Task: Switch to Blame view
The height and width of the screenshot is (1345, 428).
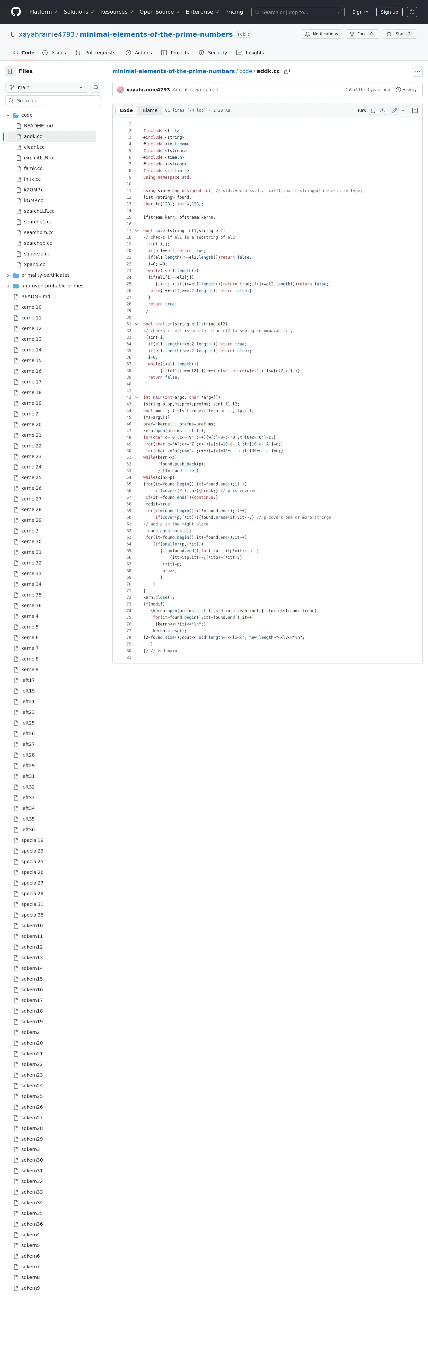Action: coord(150,110)
